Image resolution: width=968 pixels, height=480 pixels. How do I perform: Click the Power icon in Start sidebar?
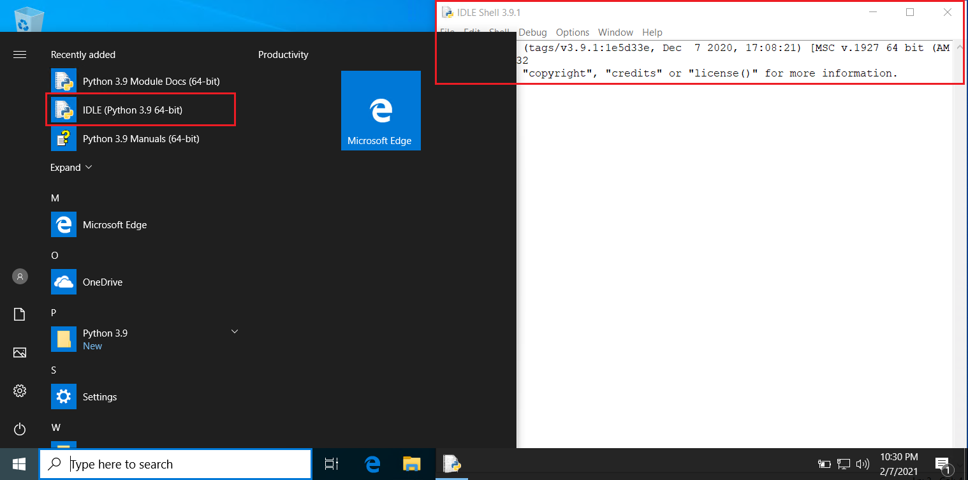click(x=20, y=429)
